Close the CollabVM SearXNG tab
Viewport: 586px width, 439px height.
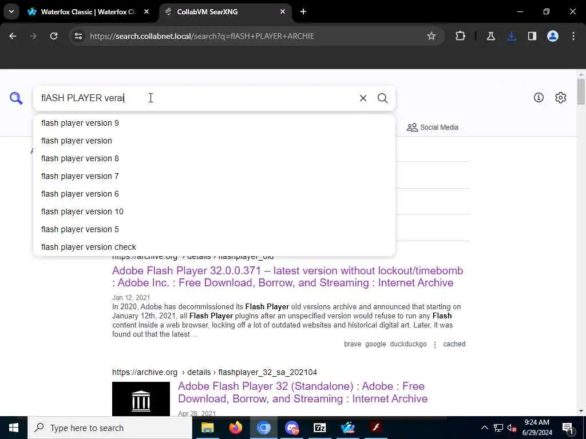pos(283,11)
